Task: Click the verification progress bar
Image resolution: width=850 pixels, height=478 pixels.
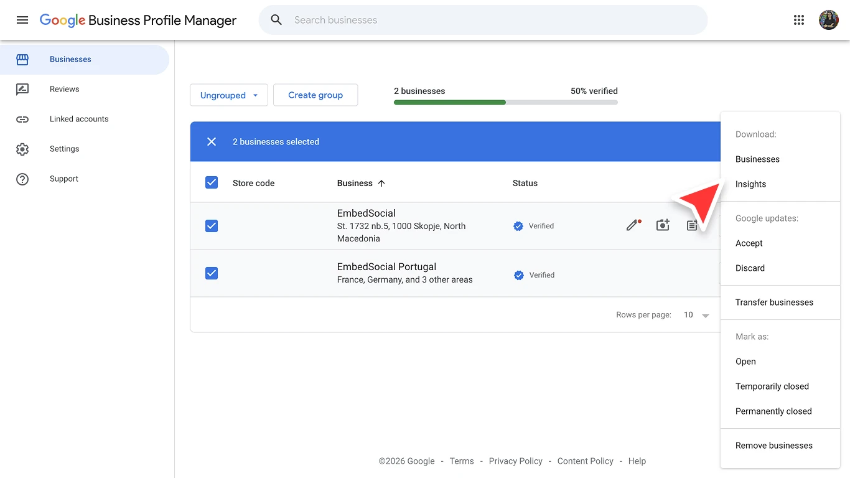Action: [506, 102]
